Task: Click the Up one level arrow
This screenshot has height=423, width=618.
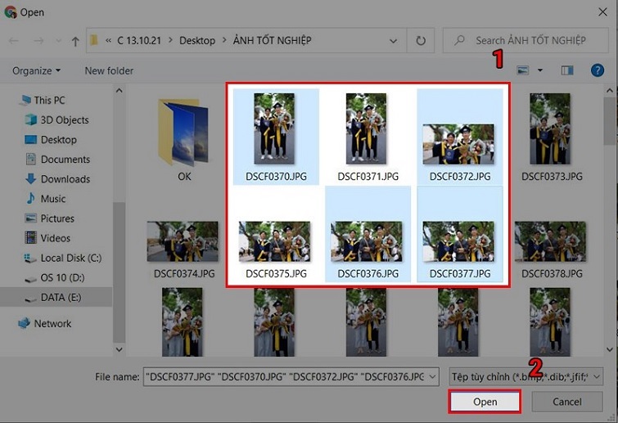Action: [x=75, y=40]
